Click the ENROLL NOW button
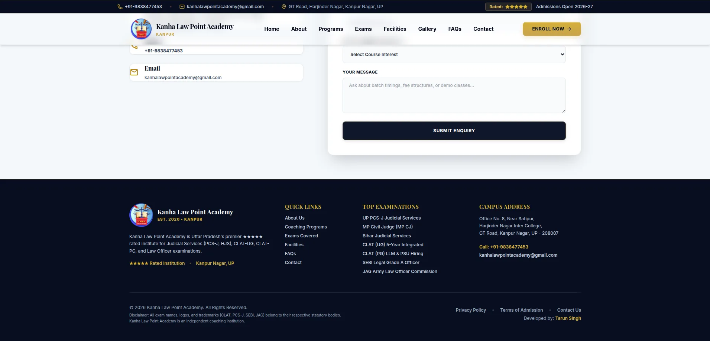 pos(552,29)
